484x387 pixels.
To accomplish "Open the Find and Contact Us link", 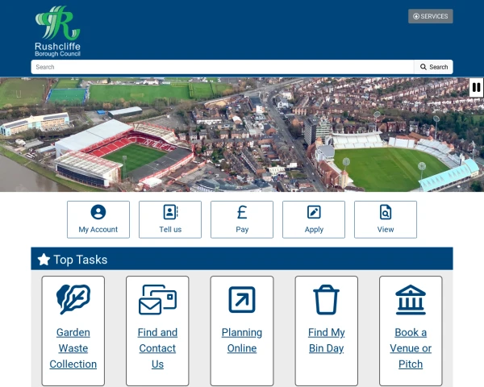I will click(x=157, y=348).
